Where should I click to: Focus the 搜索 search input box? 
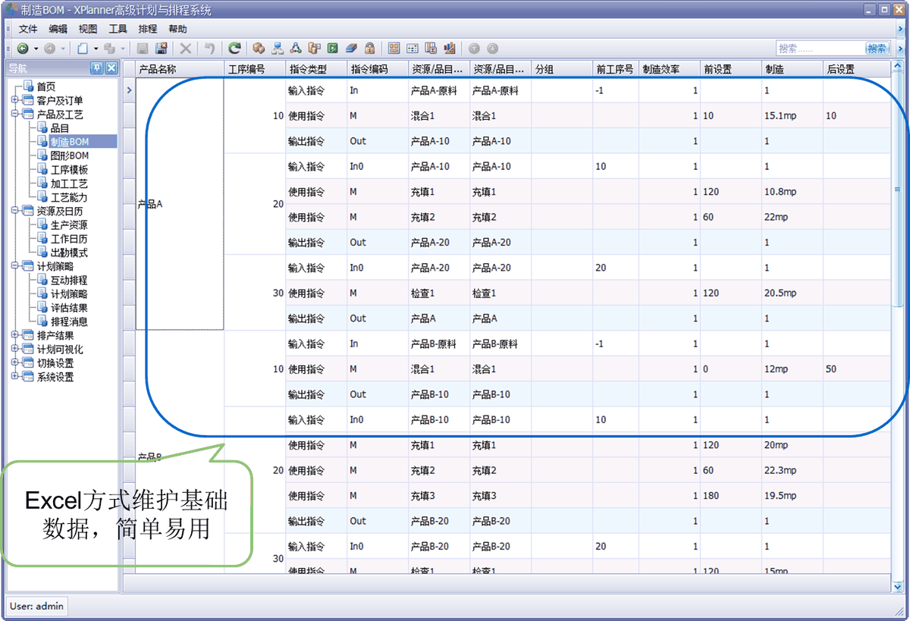pos(820,49)
